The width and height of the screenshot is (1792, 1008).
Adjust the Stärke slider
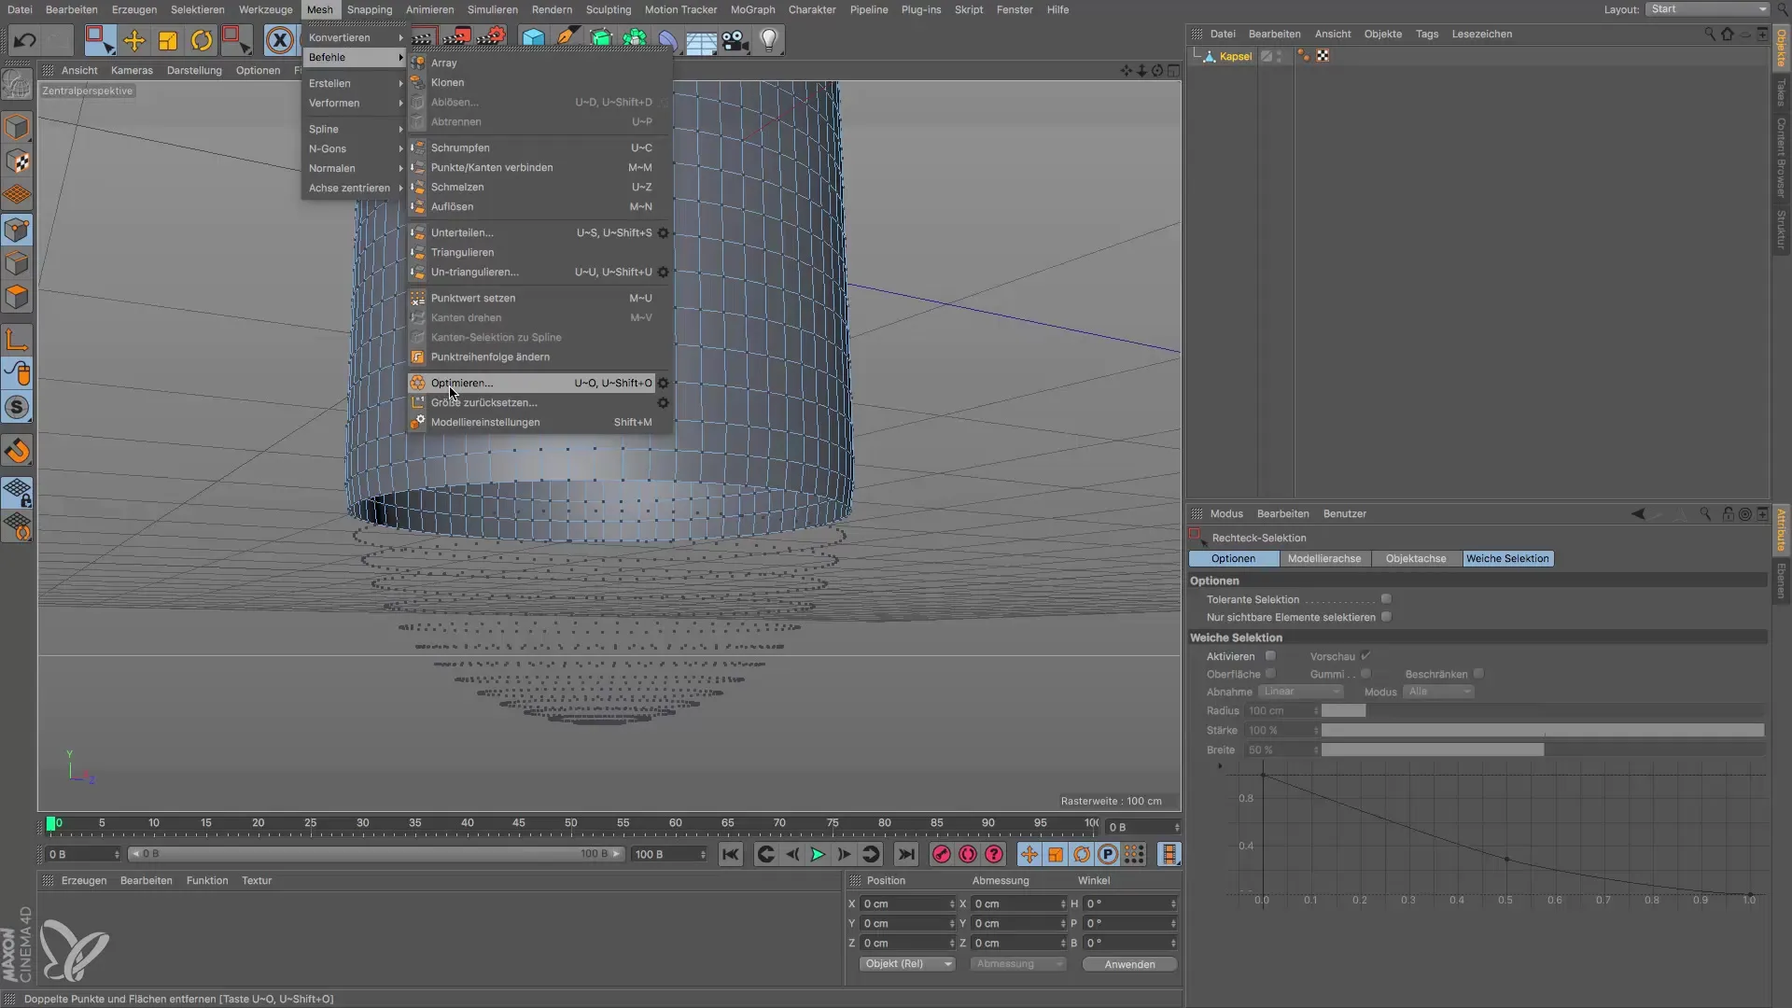1542,730
